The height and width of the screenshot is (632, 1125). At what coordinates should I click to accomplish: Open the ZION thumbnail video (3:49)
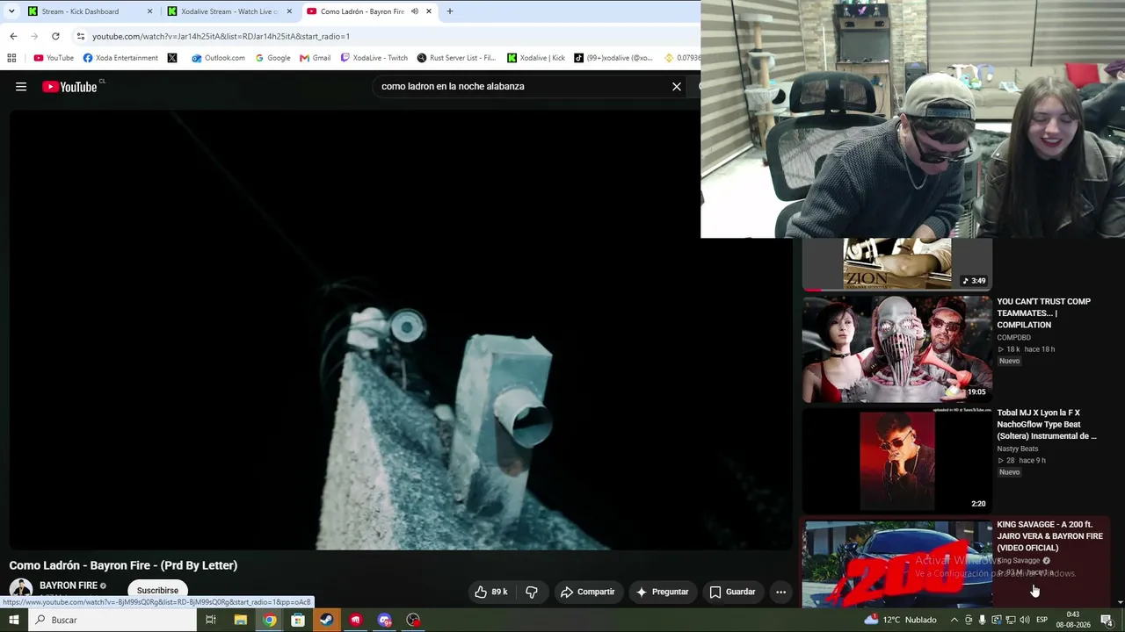pos(896,263)
